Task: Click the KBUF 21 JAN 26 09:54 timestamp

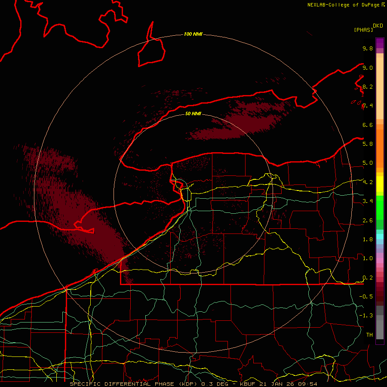Action: pyautogui.click(x=279, y=384)
